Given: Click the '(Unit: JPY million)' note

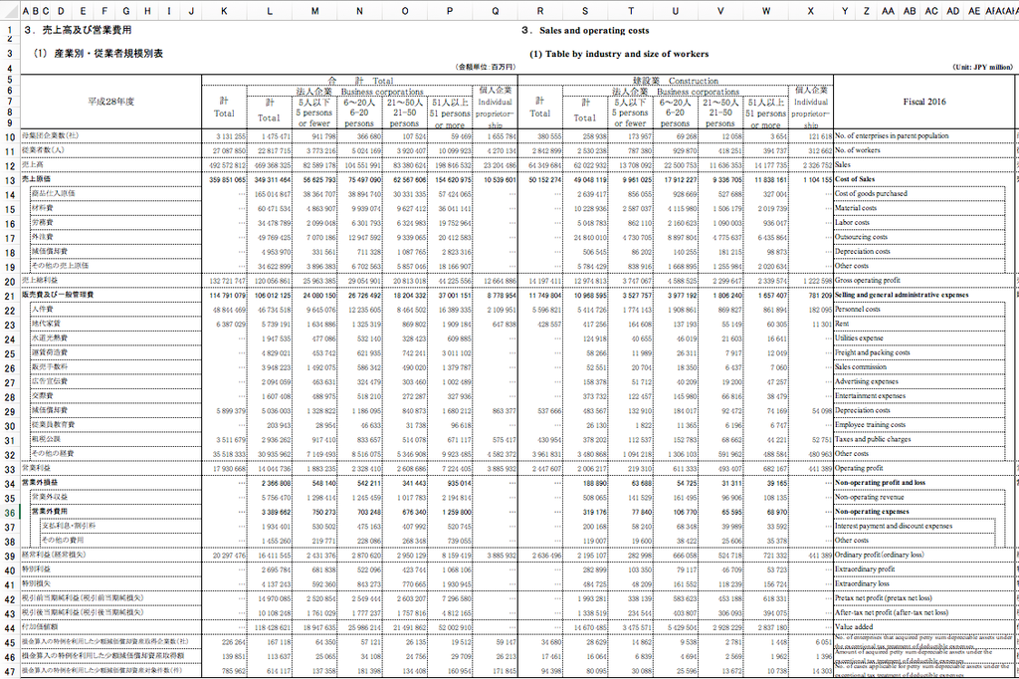Looking at the screenshot, I should click(x=982, y=67).
